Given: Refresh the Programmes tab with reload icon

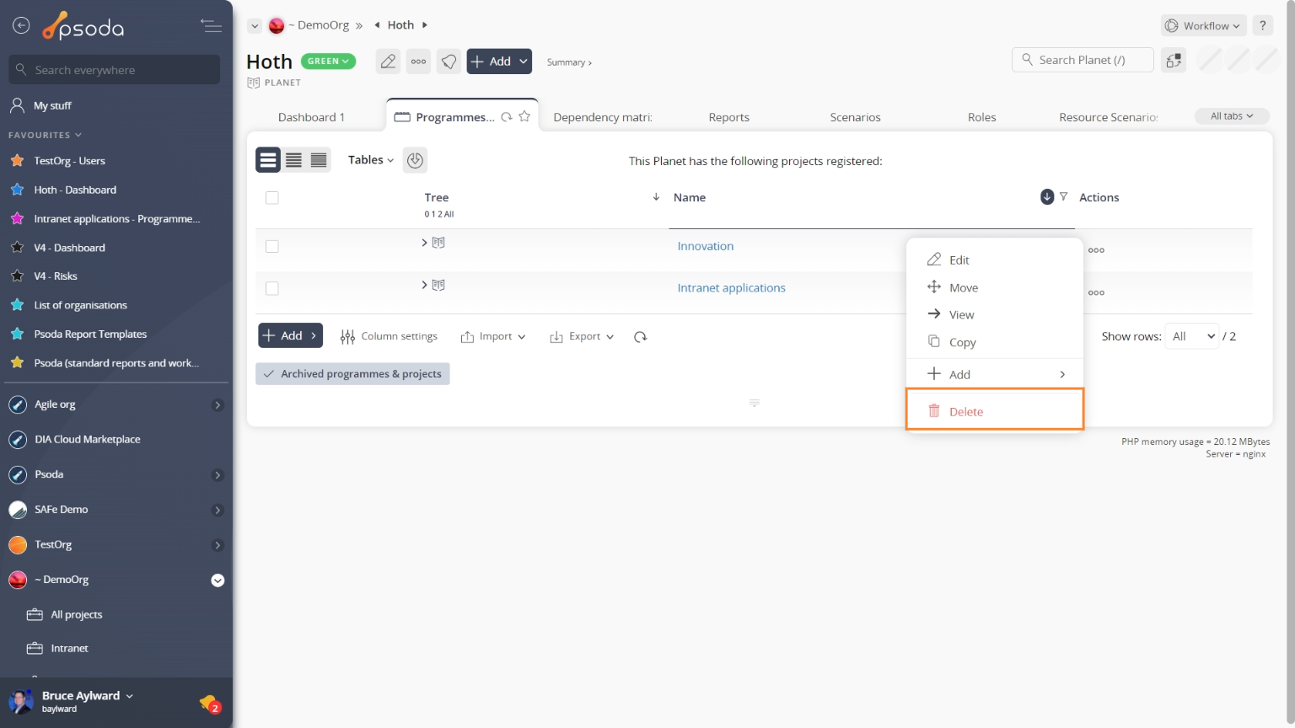Looking at the screenshot, I should pos(507,117).
